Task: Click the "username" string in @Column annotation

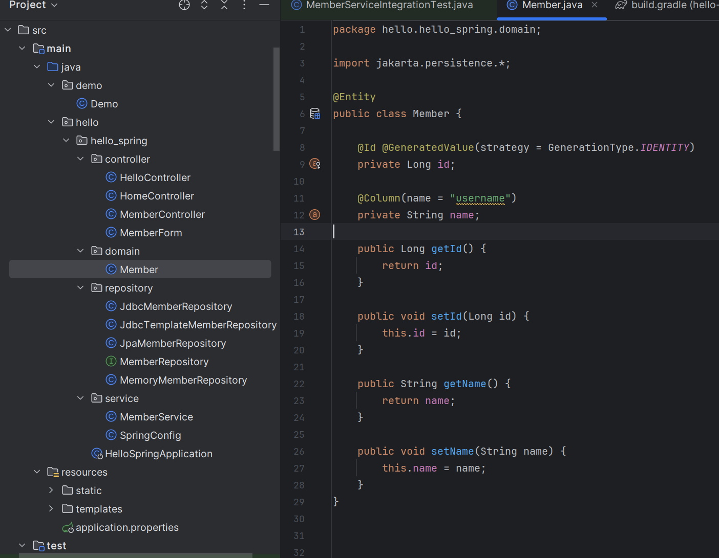Action: coord(480,198)
